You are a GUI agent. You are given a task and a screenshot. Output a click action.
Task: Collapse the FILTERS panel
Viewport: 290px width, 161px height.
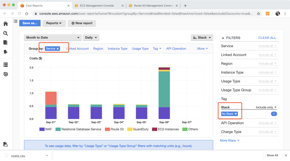click(x=223, y=38)
